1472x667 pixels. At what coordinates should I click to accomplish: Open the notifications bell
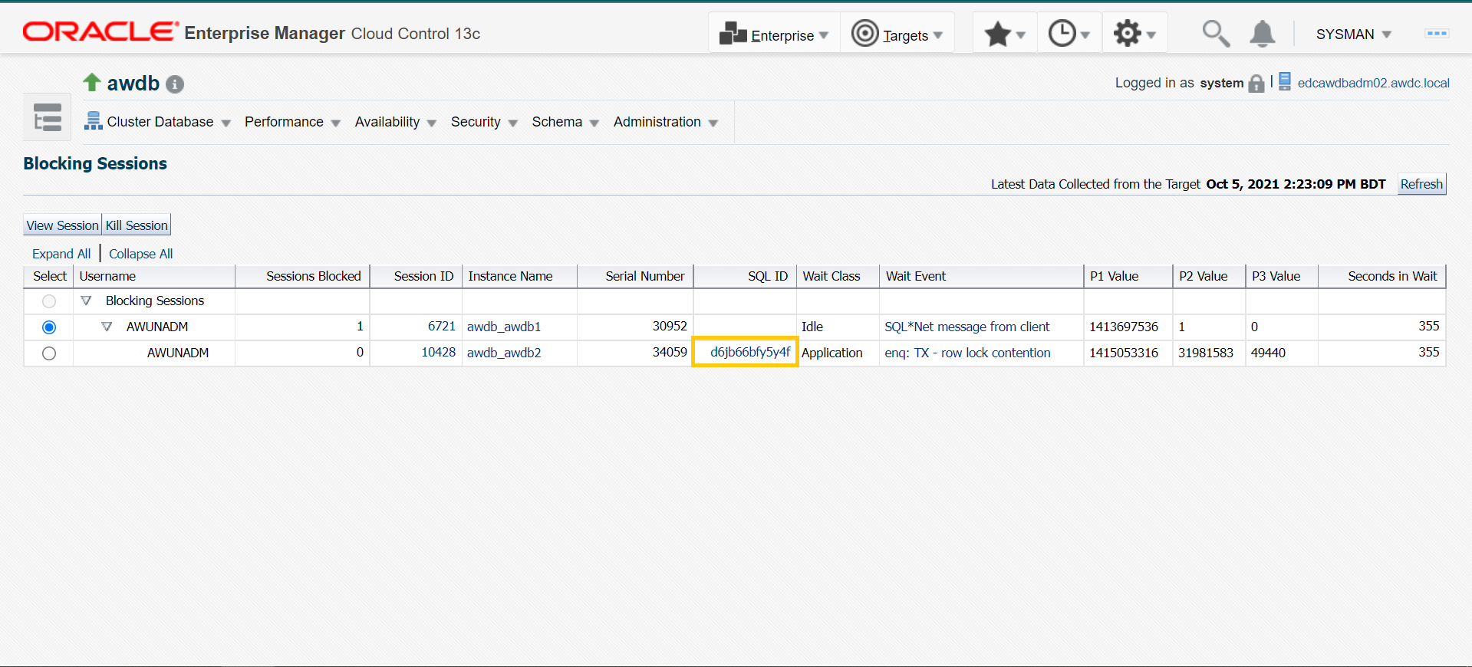pyautogui.click(x=1263, y=34)
